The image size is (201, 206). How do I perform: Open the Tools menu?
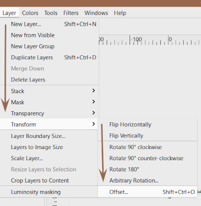[51, 13]
